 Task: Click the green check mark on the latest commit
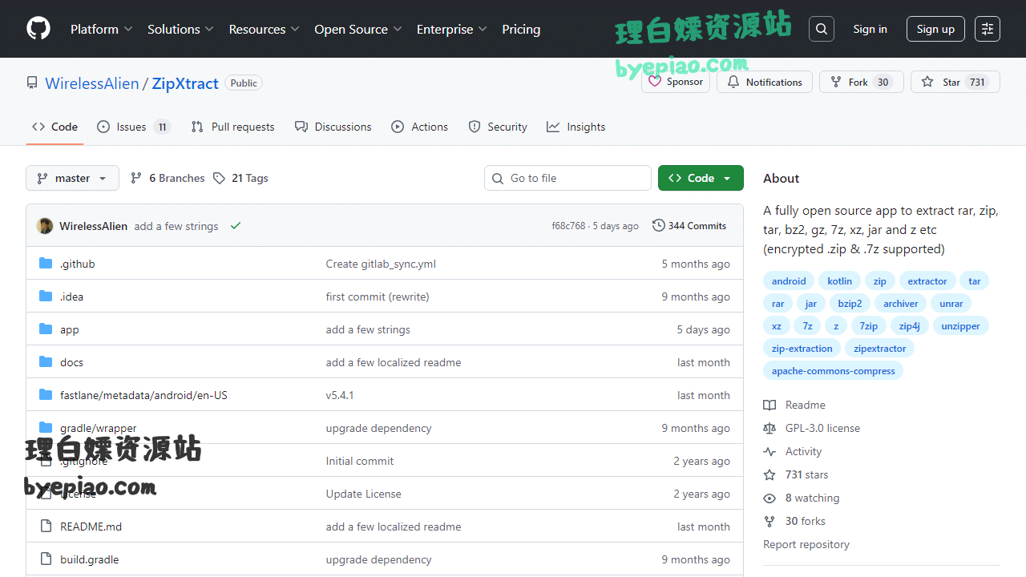click(x=236, y=225)
